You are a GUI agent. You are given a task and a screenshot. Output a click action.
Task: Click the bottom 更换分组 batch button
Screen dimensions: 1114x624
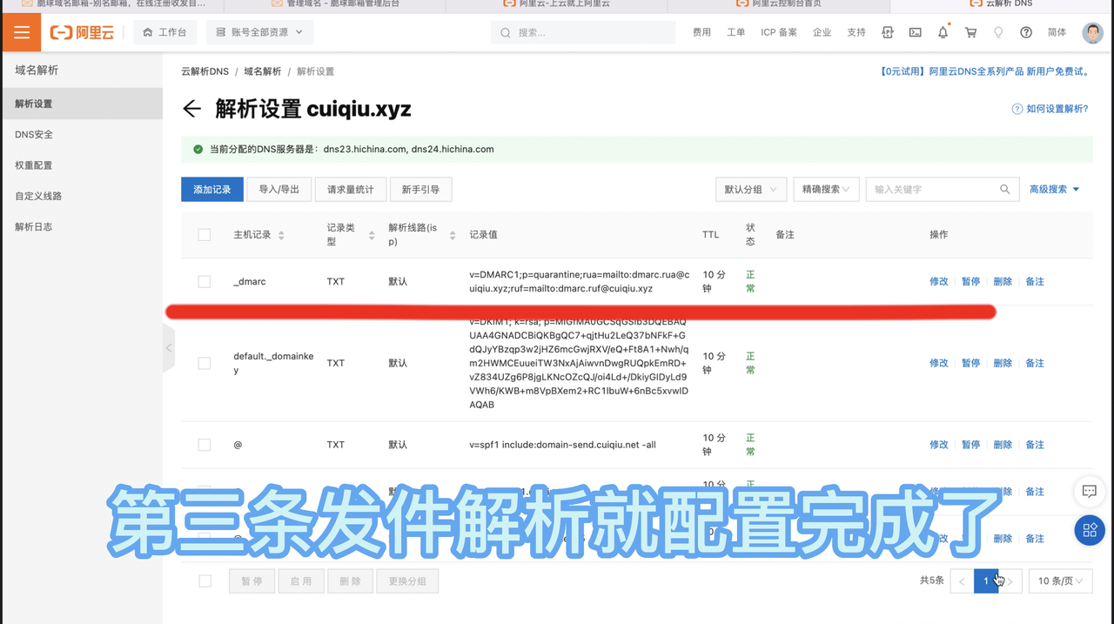[407, 581]
